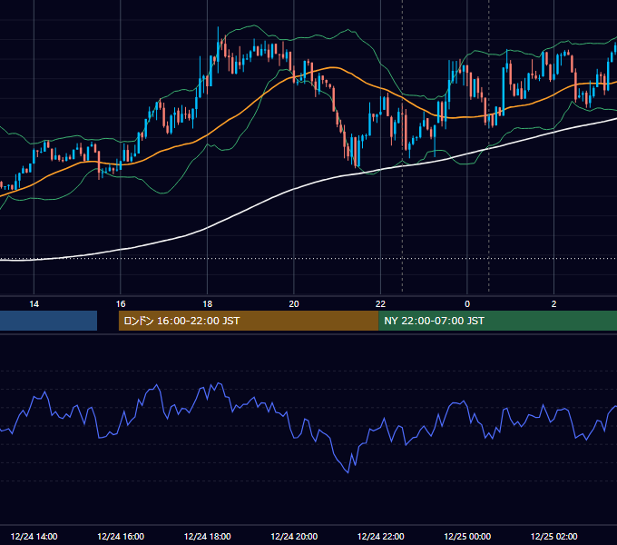Click the NY 22:00-07:00 JST session bar
Image resolution: width=617 pixels, height=545 pixels.
click(498, 321)
